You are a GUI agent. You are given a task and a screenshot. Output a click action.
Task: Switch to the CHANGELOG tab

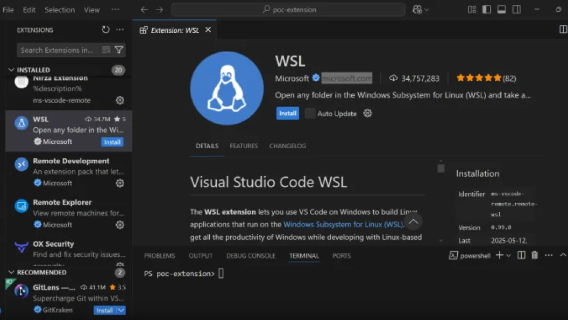coord(288,146)
